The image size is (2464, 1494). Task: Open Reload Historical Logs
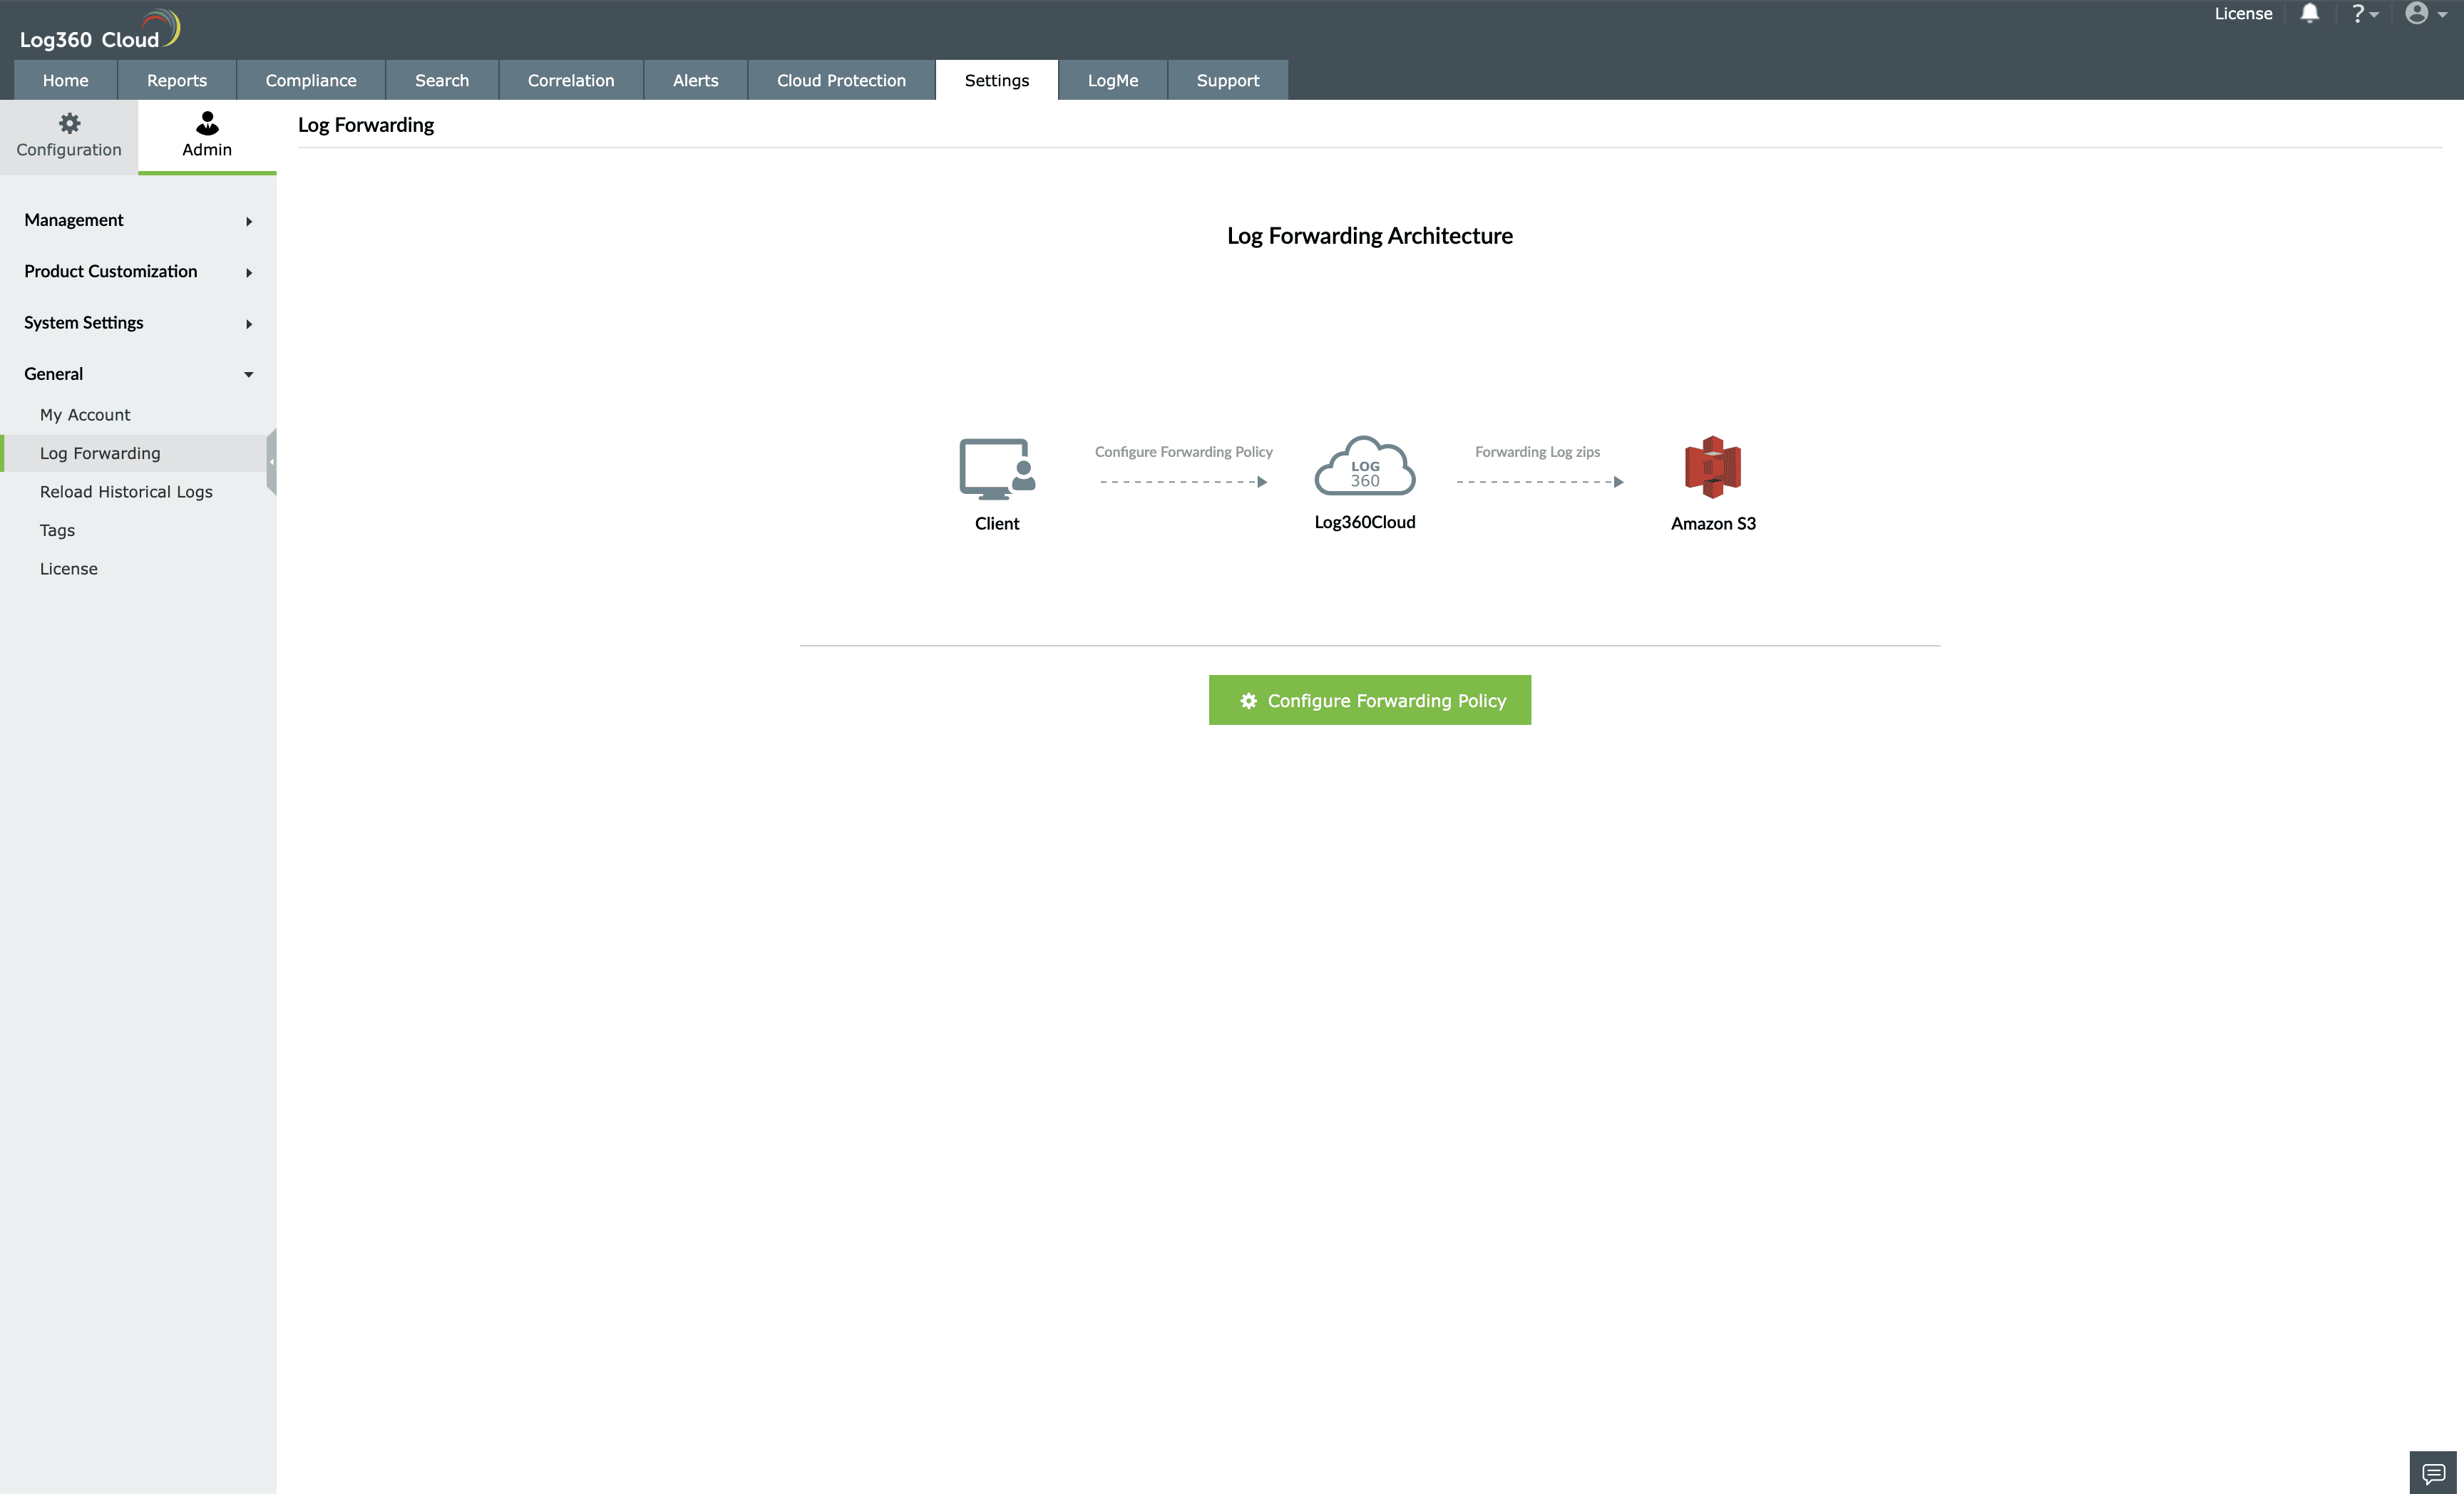click(x=126, y=492)
